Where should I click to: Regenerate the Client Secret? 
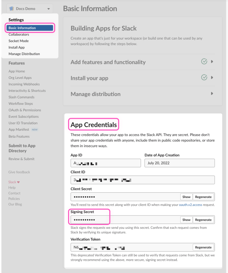pyautogui.click(x=203, y=197)
